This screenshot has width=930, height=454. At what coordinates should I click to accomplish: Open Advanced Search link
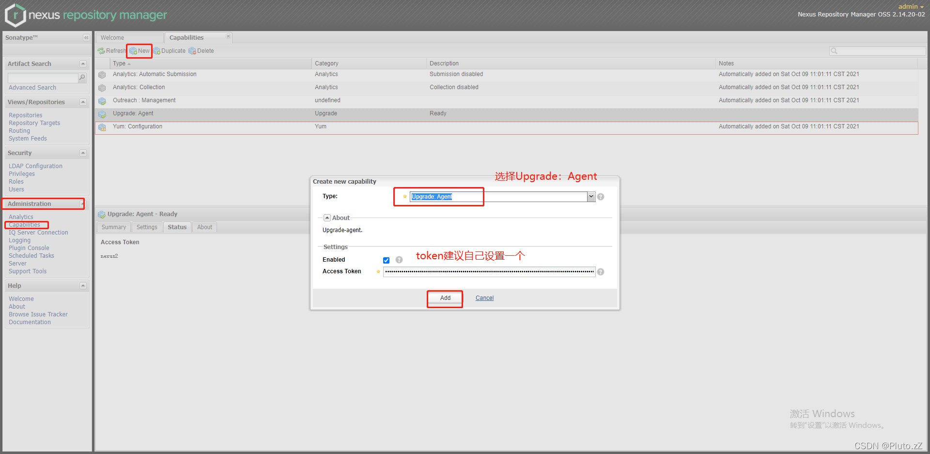coord(32,88)
